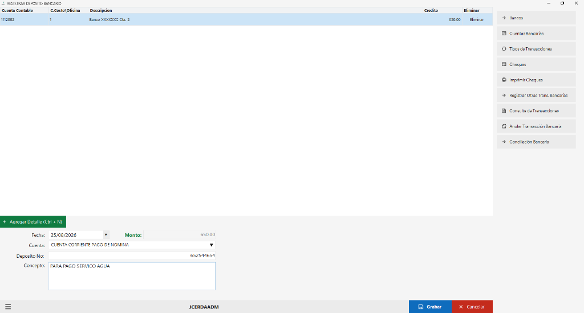Open the hamburger menu icon

tap(8, 307)
